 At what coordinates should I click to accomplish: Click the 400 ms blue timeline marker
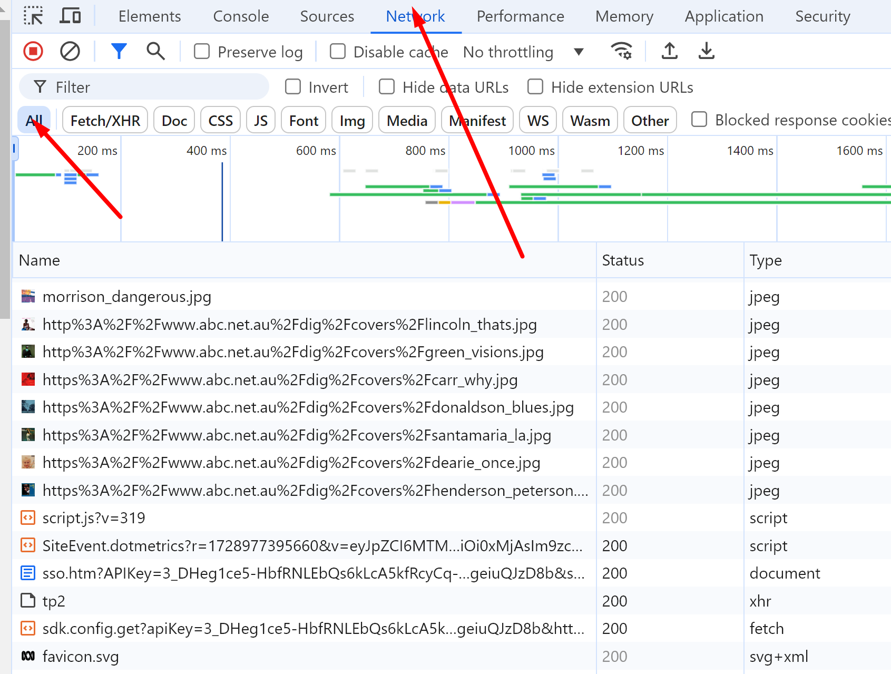[222, 202]
